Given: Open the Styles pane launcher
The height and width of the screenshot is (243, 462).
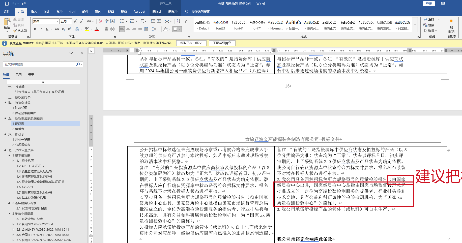Looking at the screenshot, I should click(x=419, y=37).
